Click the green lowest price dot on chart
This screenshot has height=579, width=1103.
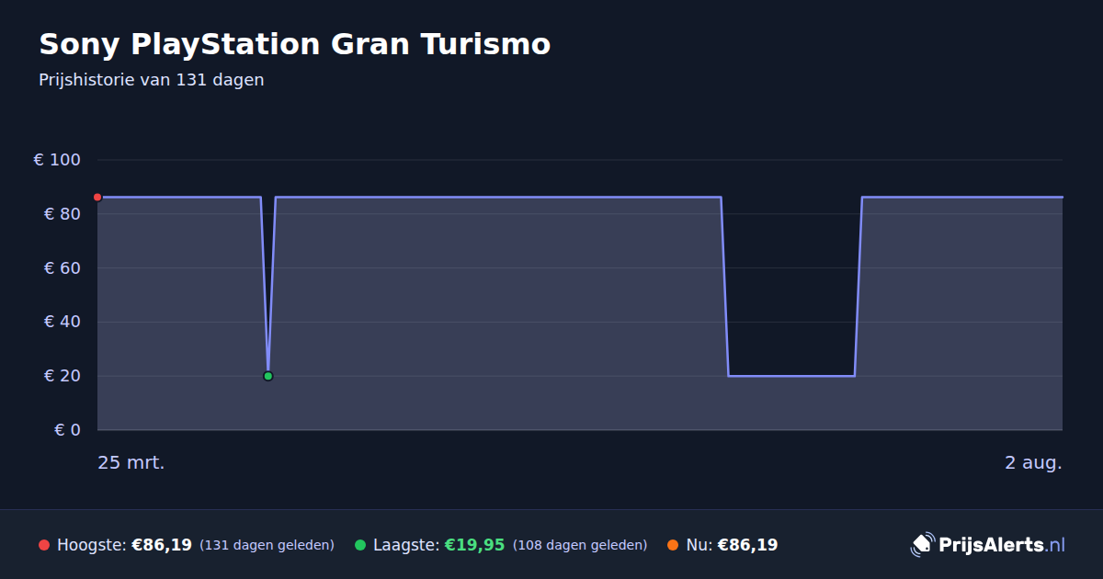268,376
